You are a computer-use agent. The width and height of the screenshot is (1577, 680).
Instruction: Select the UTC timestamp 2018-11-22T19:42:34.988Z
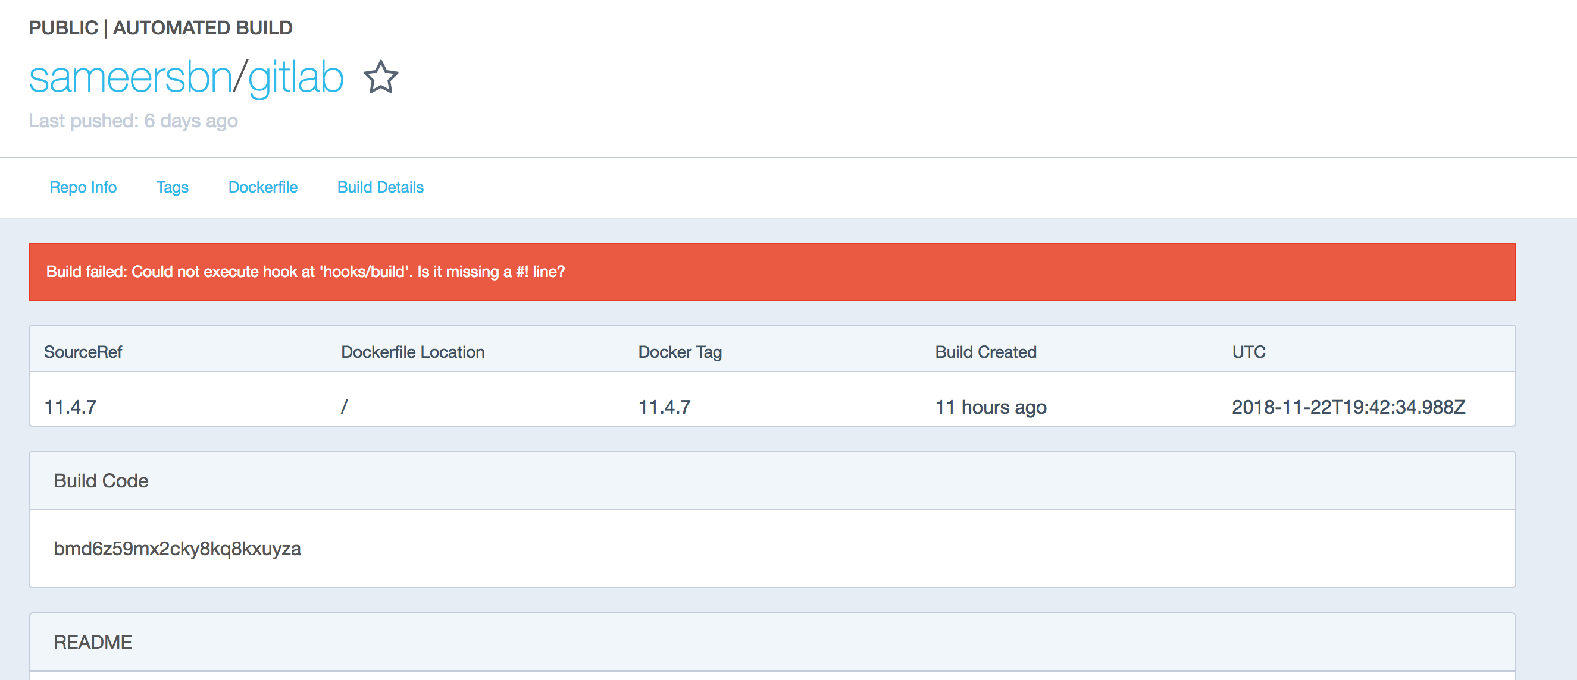tap(1348, 407)
